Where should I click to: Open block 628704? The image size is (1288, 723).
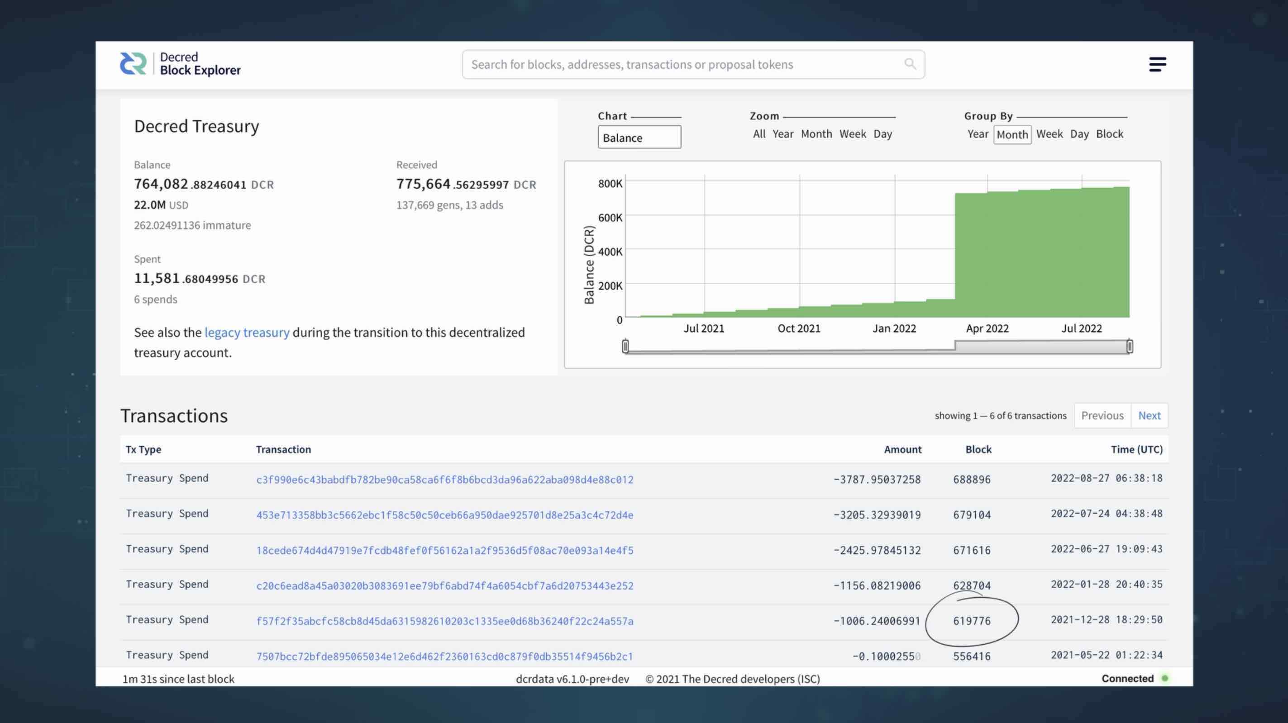point(972,585)
